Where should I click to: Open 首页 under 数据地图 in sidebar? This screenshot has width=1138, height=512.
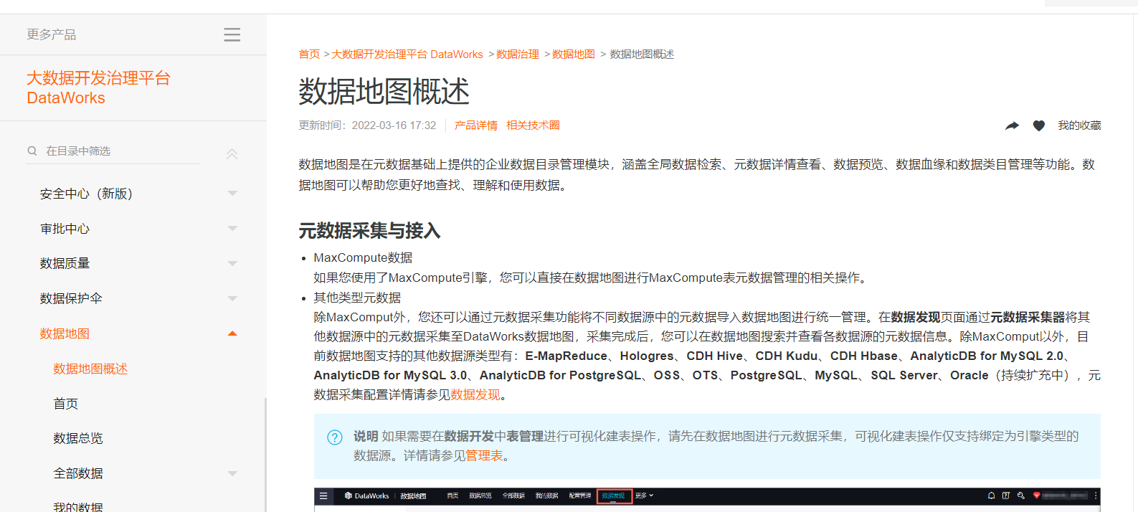65,404
